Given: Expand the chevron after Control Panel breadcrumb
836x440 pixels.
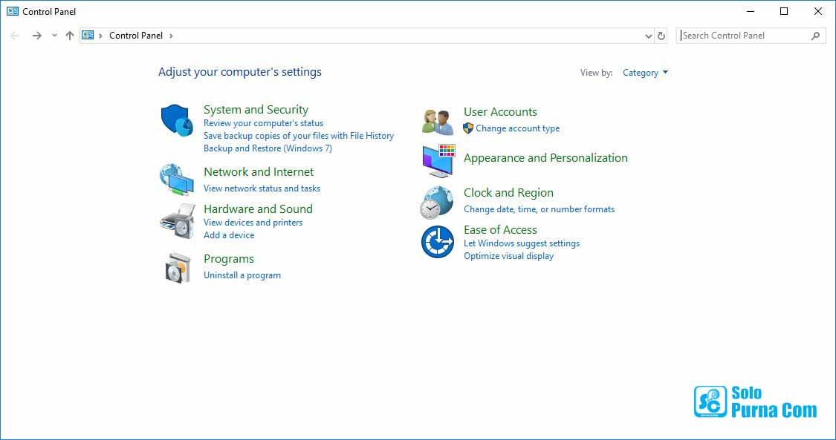Looking at the screenshot, I should click(x=171, y=36).
